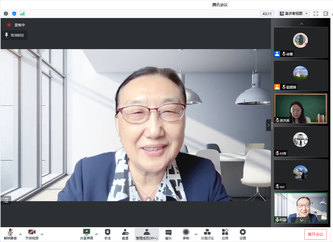Open the 演讲者视图 view dropdown

pyautogui.click(x=293, y=14)
